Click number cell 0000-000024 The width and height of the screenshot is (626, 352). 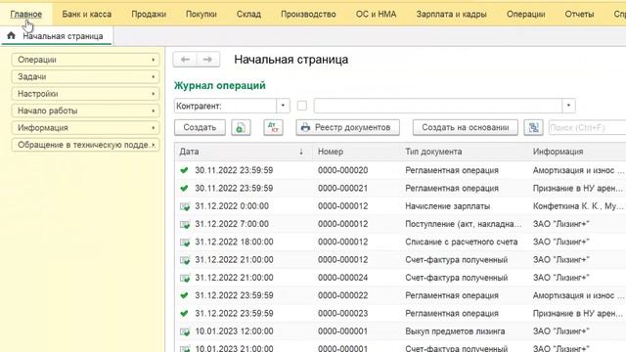(x=343, y=278)
